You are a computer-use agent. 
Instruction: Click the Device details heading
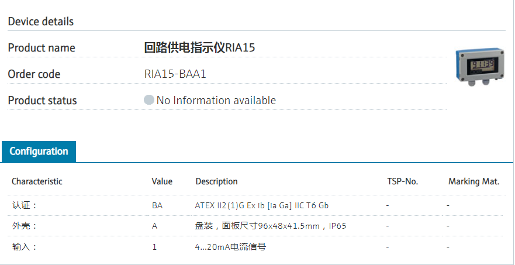[41, 22]
